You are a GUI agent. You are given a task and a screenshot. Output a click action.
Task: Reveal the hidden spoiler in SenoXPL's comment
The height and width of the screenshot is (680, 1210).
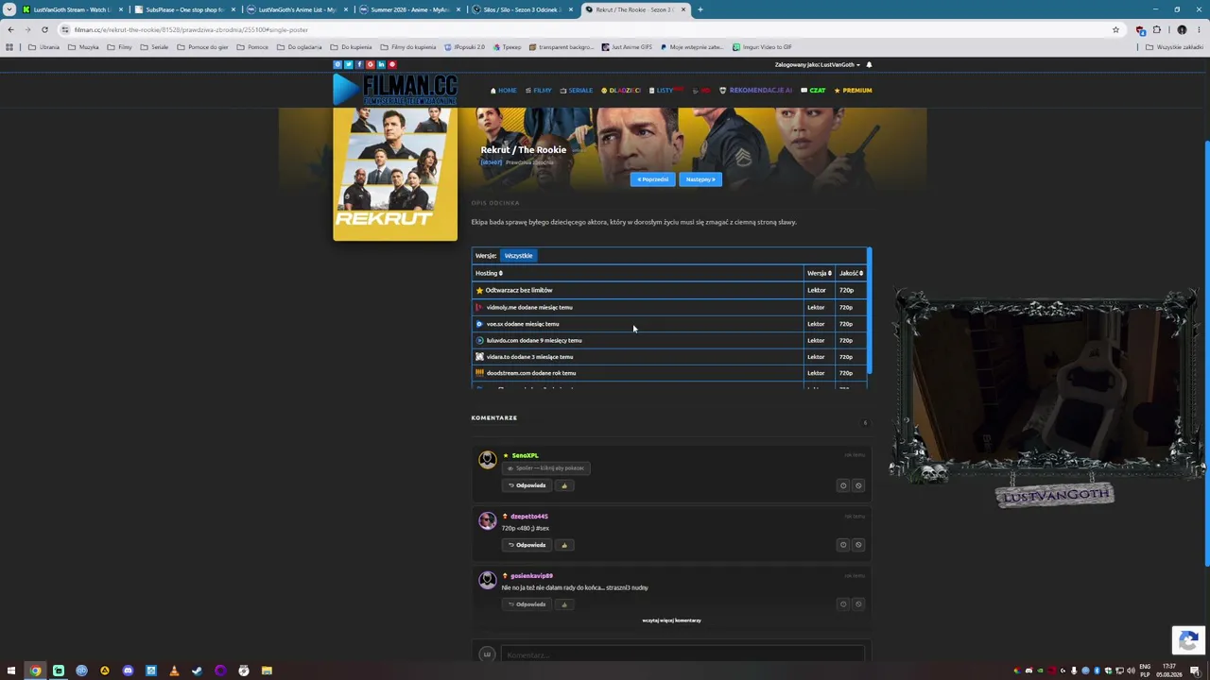coord(548,468)
